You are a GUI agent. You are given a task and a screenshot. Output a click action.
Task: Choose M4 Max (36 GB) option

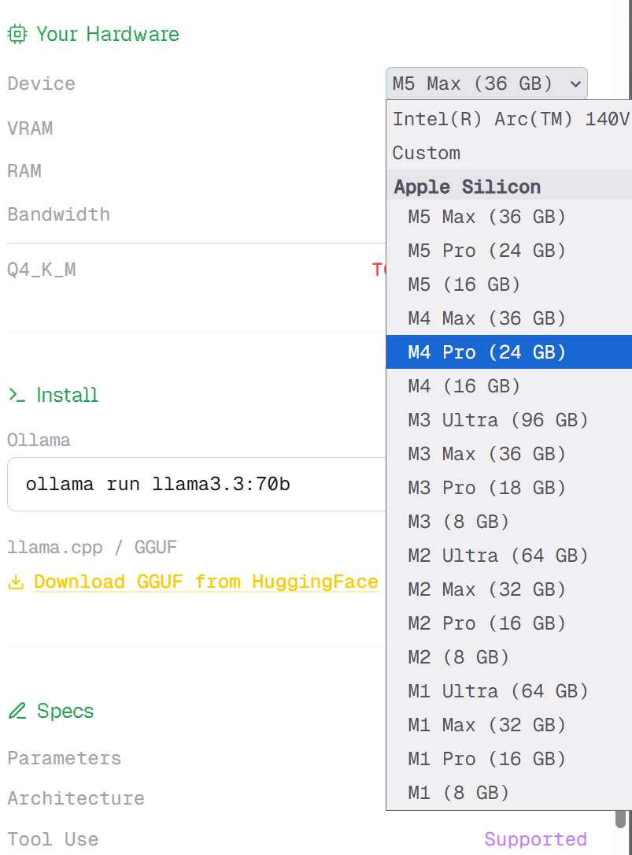[x=486, y=318]
